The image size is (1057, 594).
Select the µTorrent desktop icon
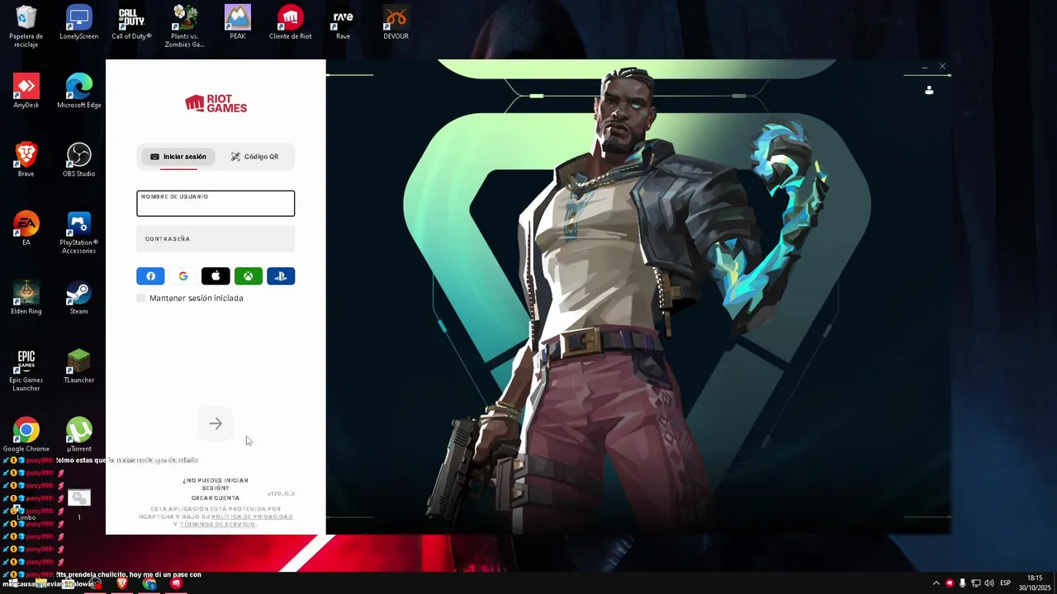pyautogui.click(x=79, y=436)
